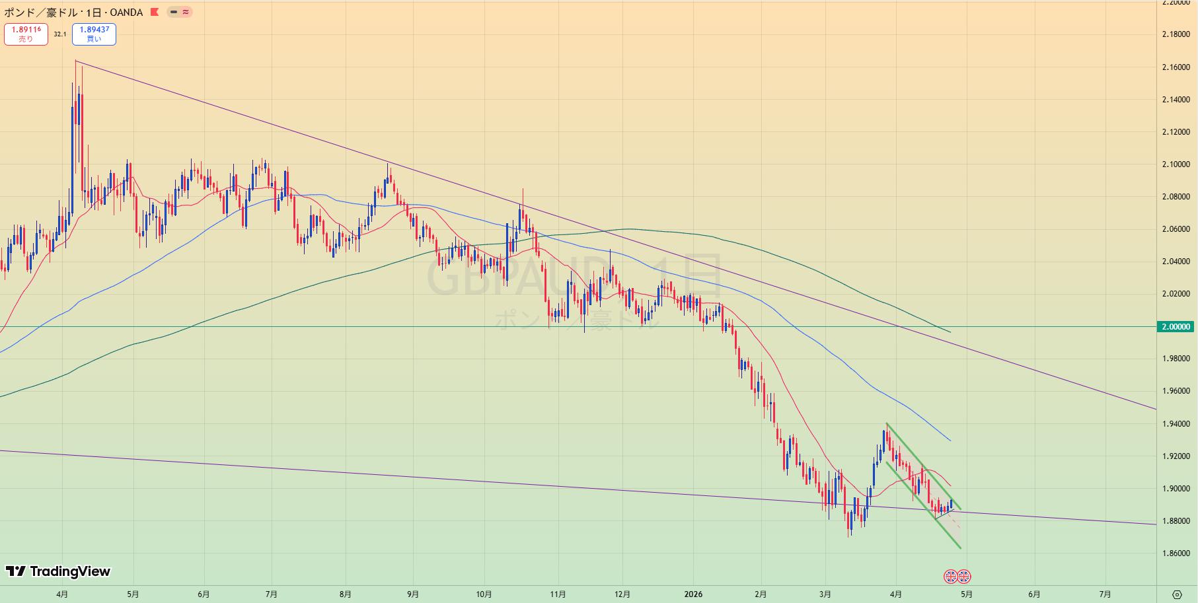Click the dark dash indicator icon in legend
Image resolution: width=1198 pixels, height=603 pixels.
click(174, 12)
